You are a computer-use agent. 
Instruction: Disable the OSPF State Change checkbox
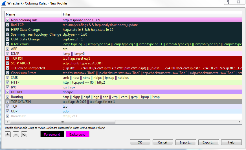point(7,39)
